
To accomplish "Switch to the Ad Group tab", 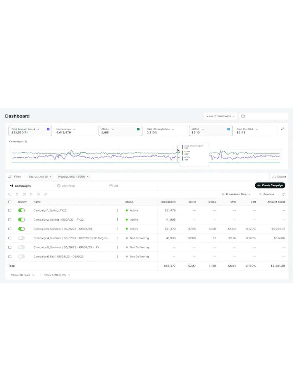I will (66, 186).
